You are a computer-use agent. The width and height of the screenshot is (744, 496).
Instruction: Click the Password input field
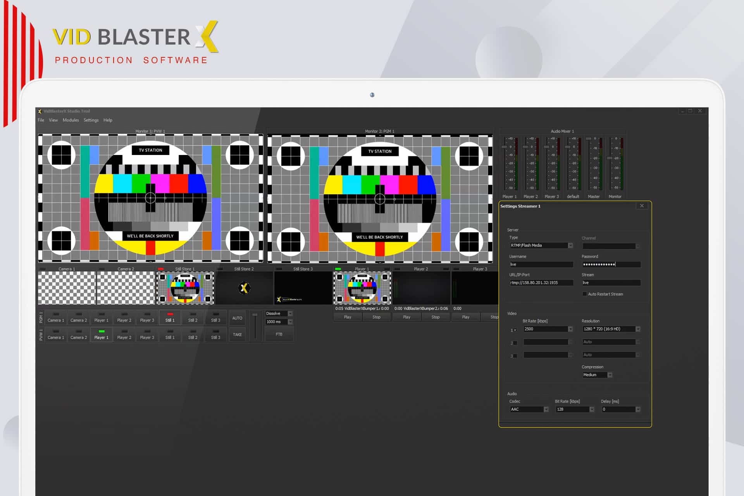(611, 264)
